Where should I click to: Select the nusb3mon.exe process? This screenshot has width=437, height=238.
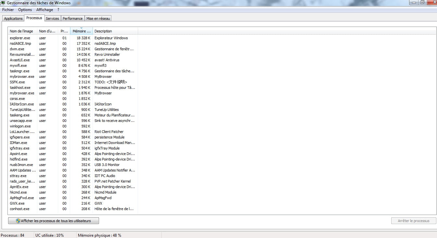73,165
